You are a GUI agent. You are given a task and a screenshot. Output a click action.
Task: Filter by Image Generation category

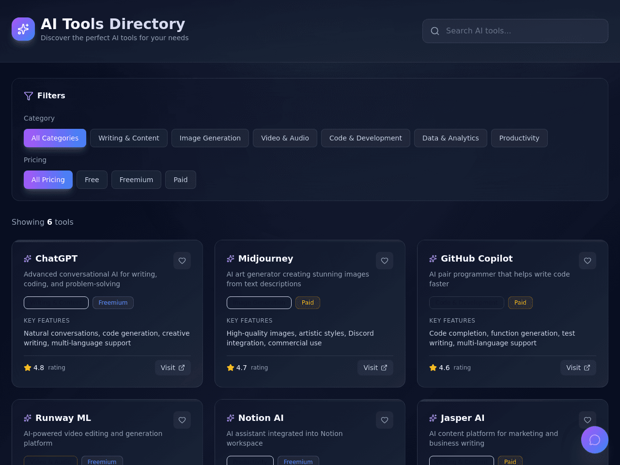pyautogui.click(x=210, y=138)
